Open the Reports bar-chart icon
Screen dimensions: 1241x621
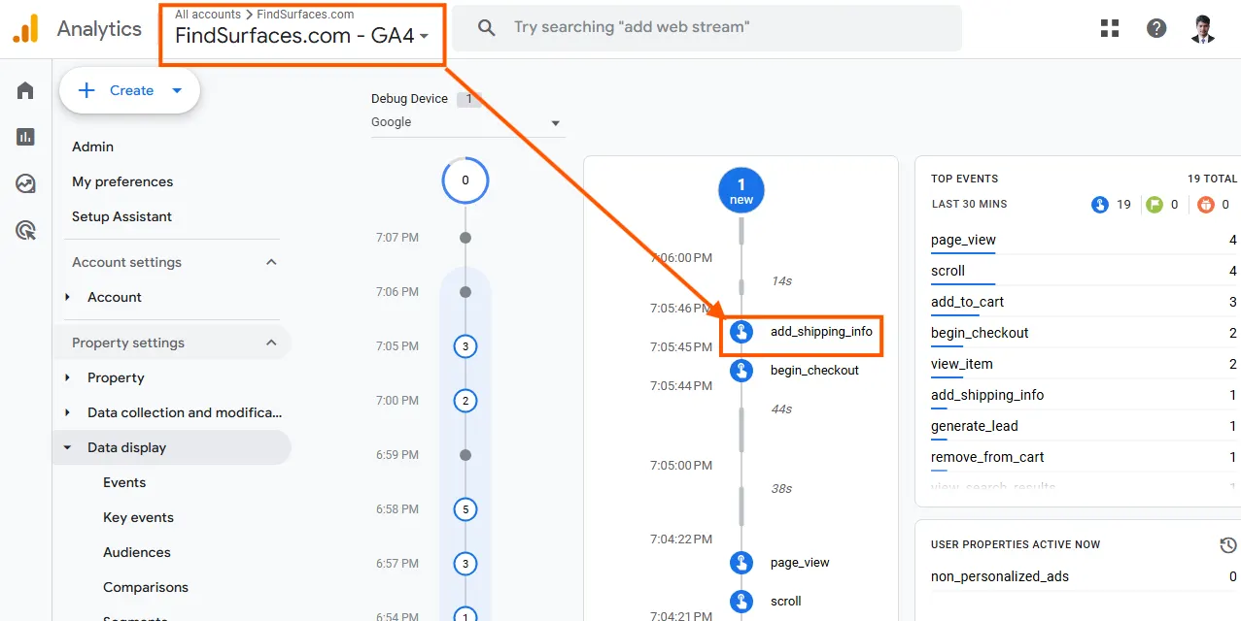coord(25,137)
